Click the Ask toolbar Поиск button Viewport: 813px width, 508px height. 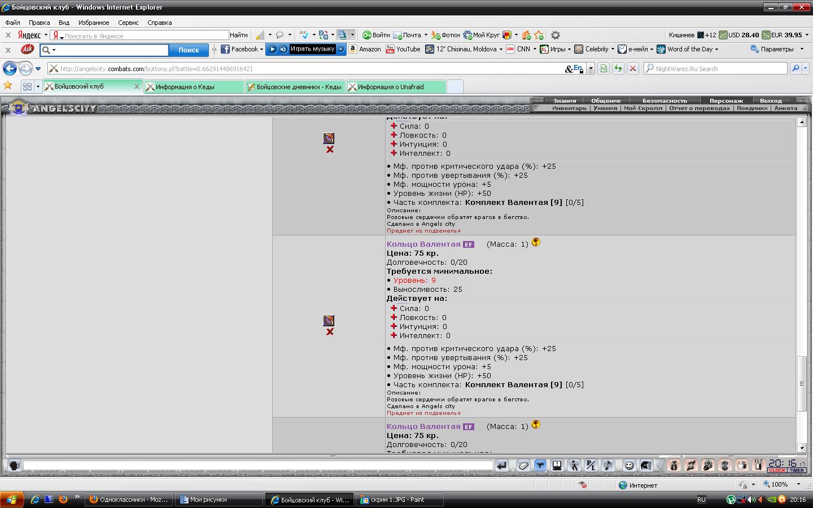tap(189, 50)
